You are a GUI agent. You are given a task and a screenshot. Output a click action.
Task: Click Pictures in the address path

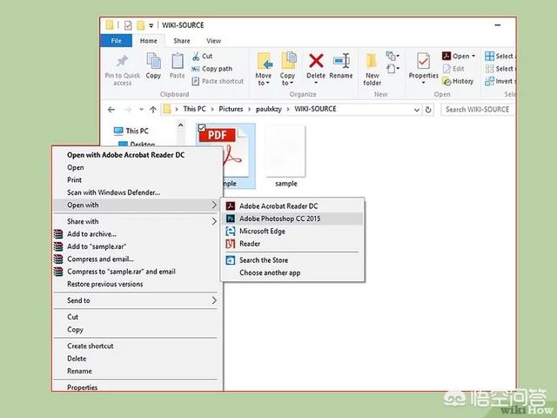click(x=231, y=109)
